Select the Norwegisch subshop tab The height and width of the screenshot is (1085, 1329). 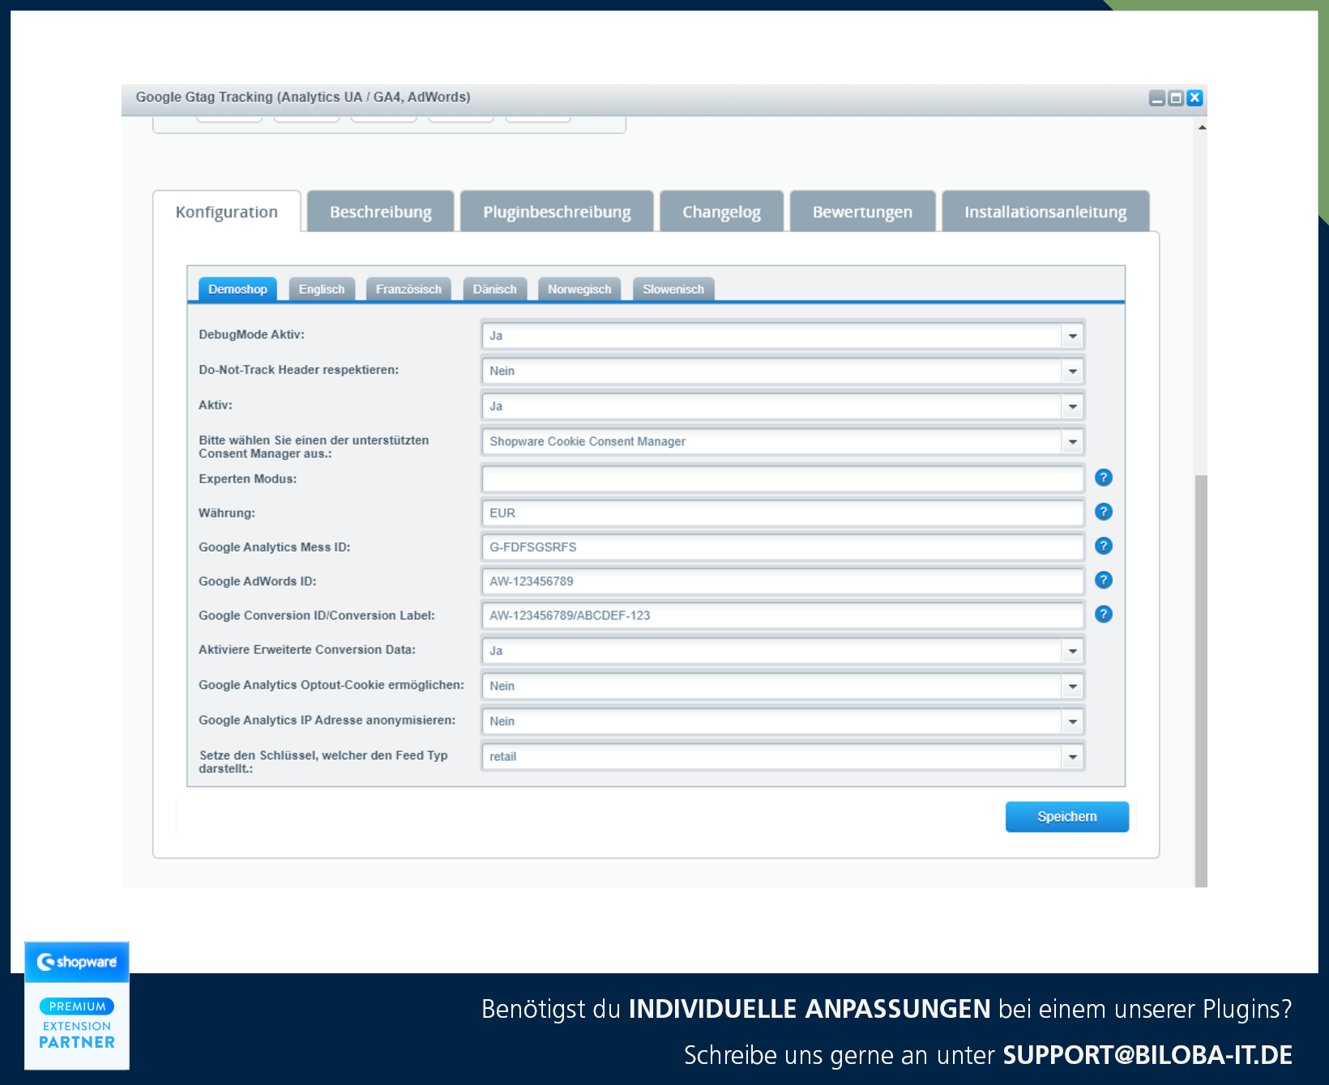(579, 289)
